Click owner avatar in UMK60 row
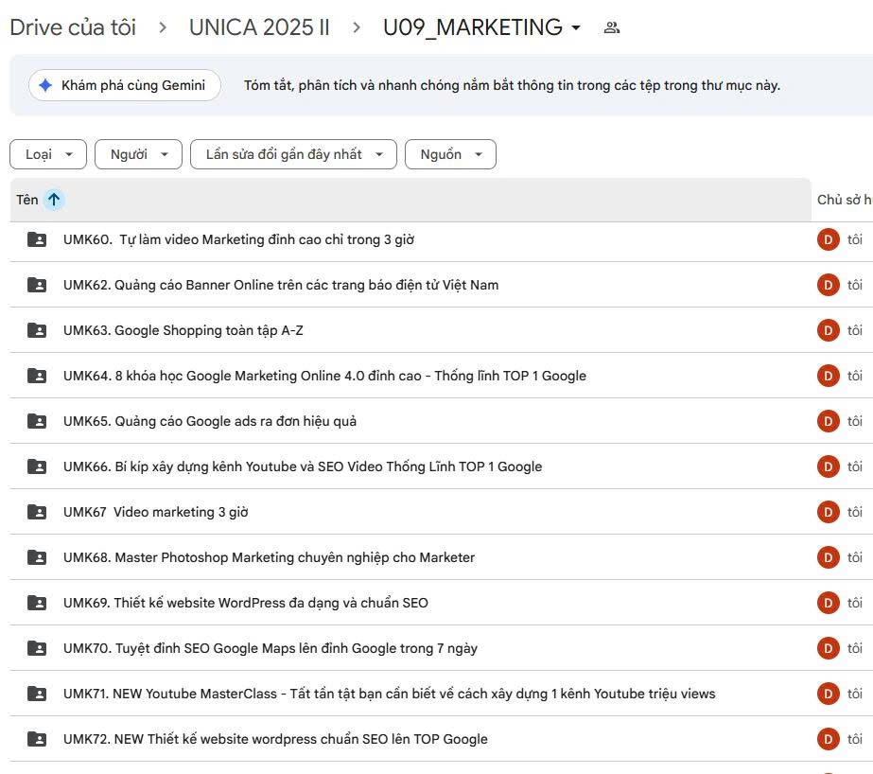This screenshot has height=774, width=873. [x=828, y=239]
